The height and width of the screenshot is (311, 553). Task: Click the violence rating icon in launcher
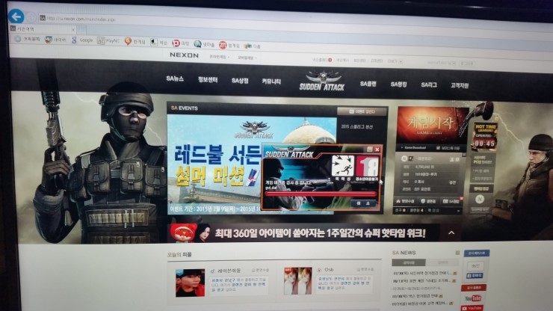(x=343, y=165)
